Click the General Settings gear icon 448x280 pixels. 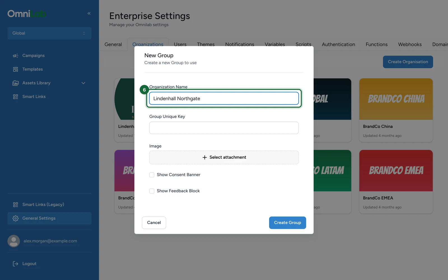(15, 218)
